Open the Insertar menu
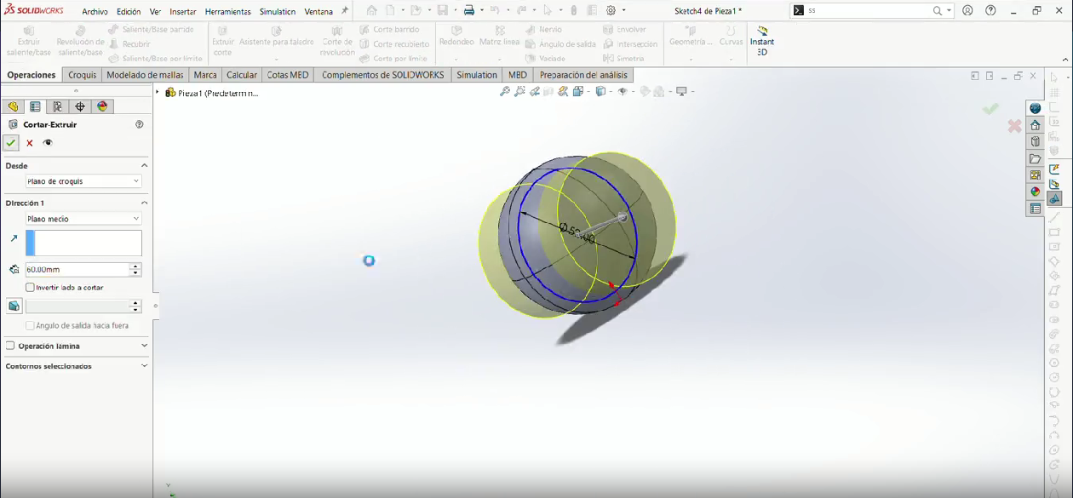 [x=183, y=12]
